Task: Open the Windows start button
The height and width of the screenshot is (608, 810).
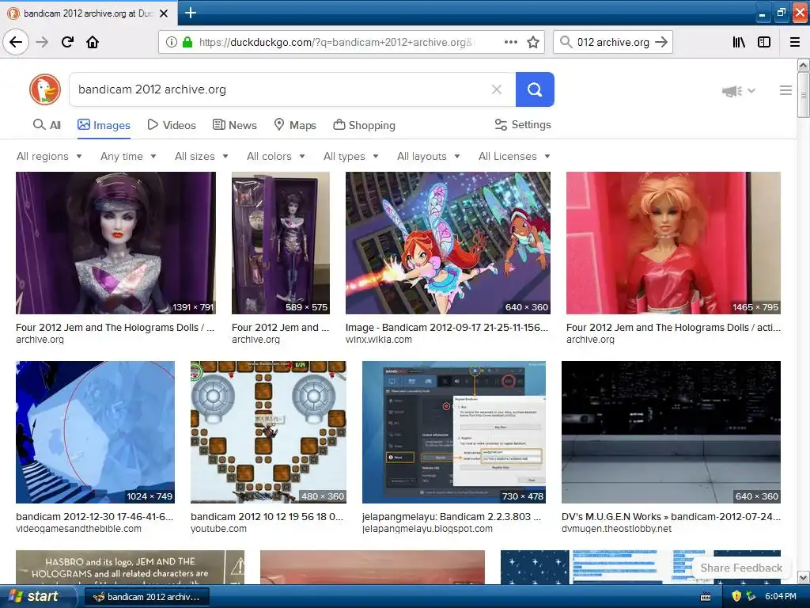Action: 37,597
